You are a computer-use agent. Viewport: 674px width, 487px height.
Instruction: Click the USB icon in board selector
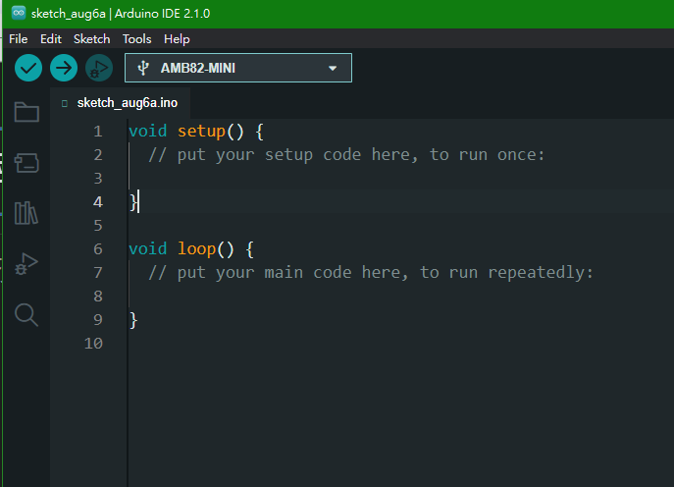(x=143, y=68)
